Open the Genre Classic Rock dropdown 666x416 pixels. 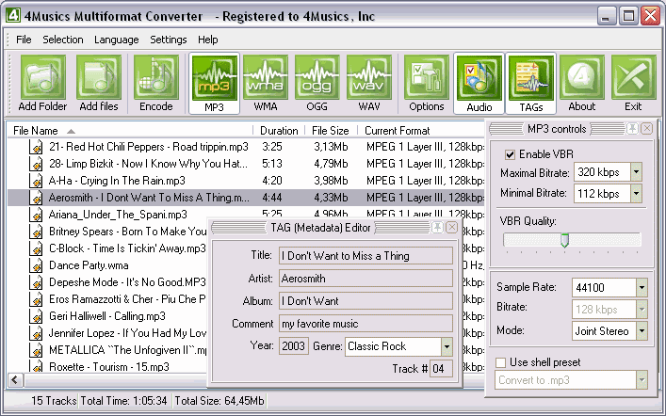447,346
